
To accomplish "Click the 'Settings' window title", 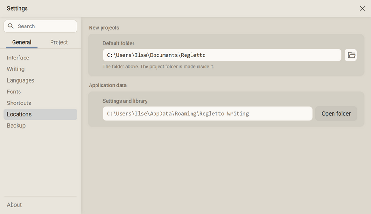I will 17,8.
